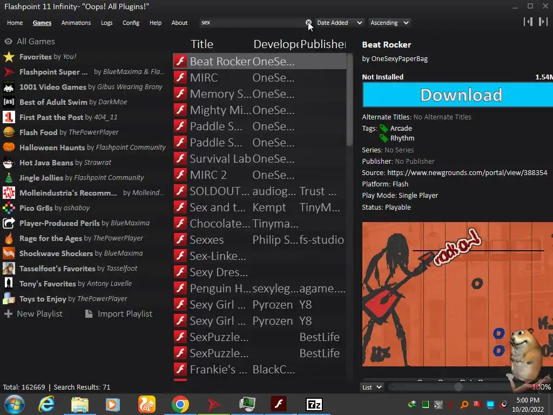553x415 pixels.
Task: Open Internet Explorer from the taskbar
Action: click(x=46, y=404)
